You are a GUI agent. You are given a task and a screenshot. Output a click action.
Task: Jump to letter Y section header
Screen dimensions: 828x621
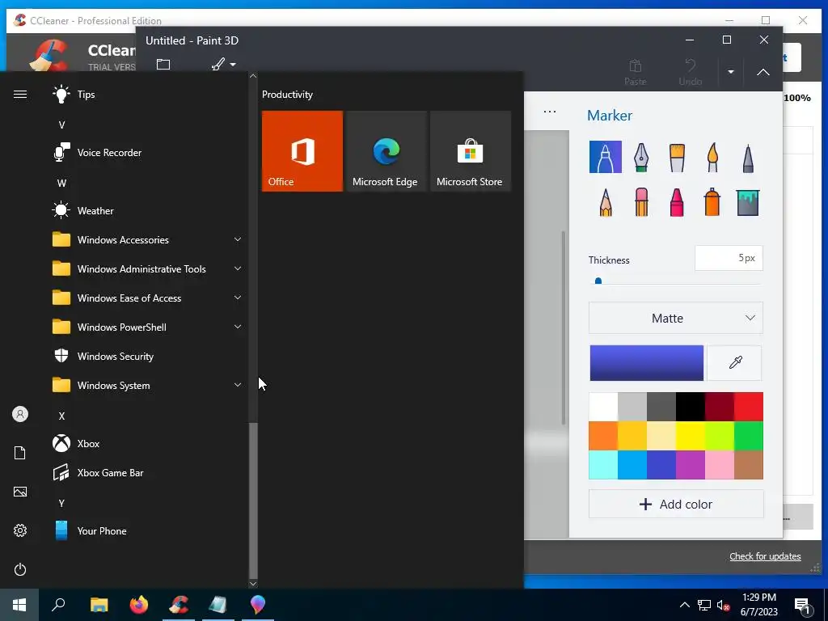click(x=61, y=503)
